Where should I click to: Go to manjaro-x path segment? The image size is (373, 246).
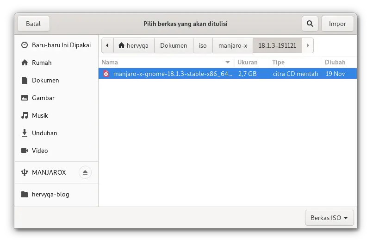click(x=232, y=45)
